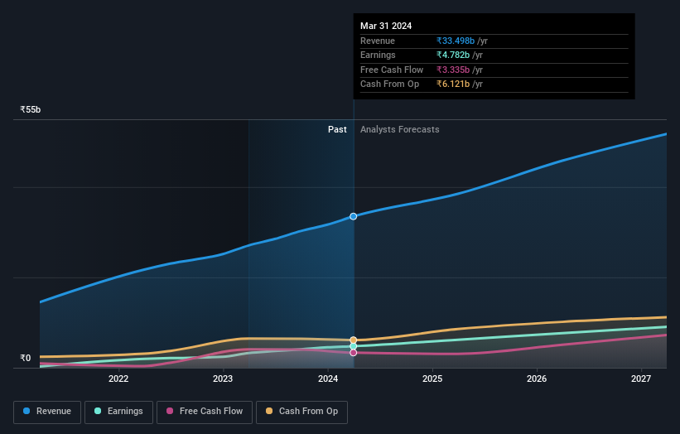Screen dimensions: 680x434
Task: Click the ₹6.121b cash from op value
Action: click(453, 84)
